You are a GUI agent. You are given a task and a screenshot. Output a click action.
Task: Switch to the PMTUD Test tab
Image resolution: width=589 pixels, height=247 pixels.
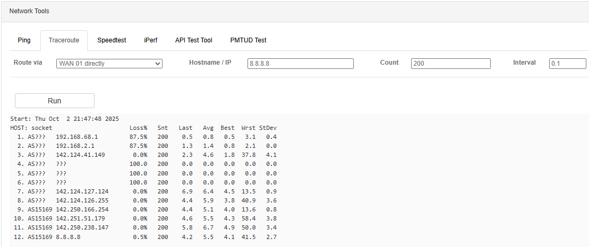pos(248,40)
